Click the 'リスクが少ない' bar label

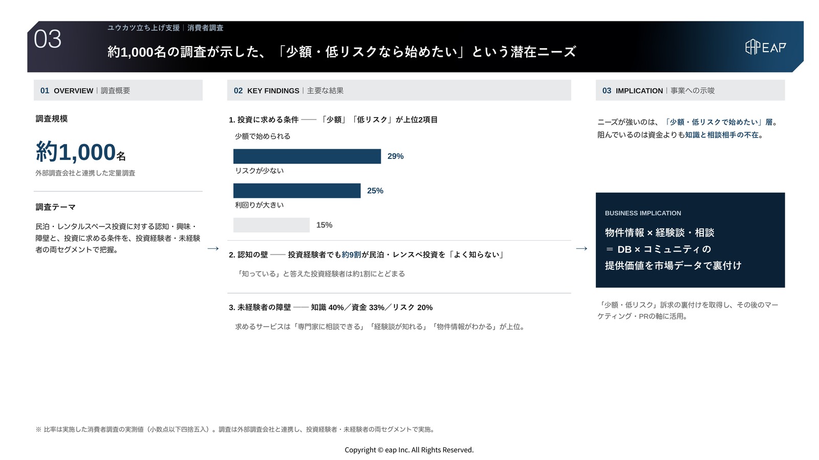[259, 171]
